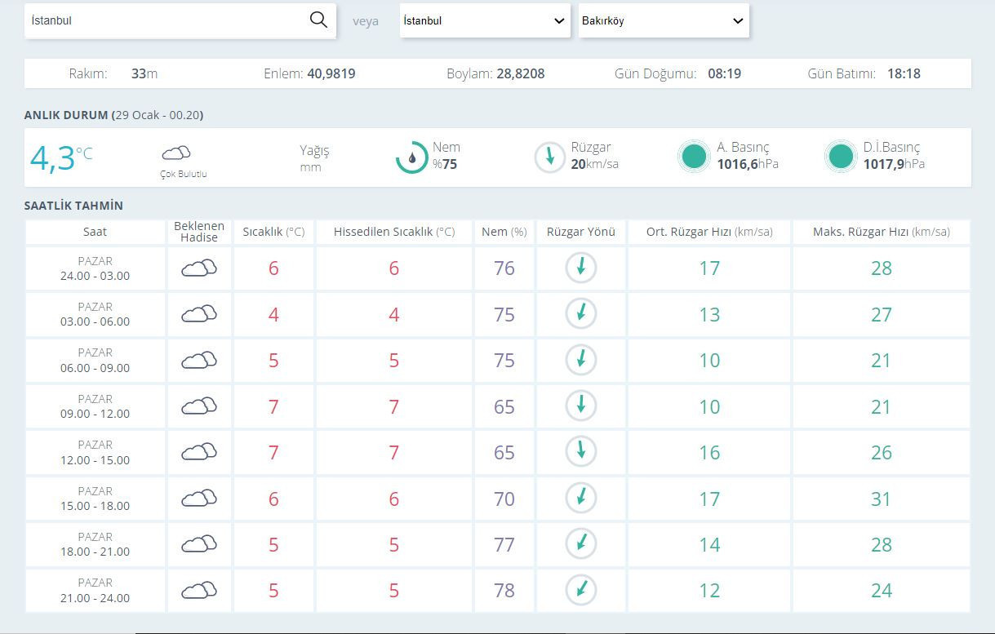Image resolution: width=995 pixels, height=634 pixels.
Task: Select the PAZAR 12.00 - 15.00 time row
Action: (95, 452)
